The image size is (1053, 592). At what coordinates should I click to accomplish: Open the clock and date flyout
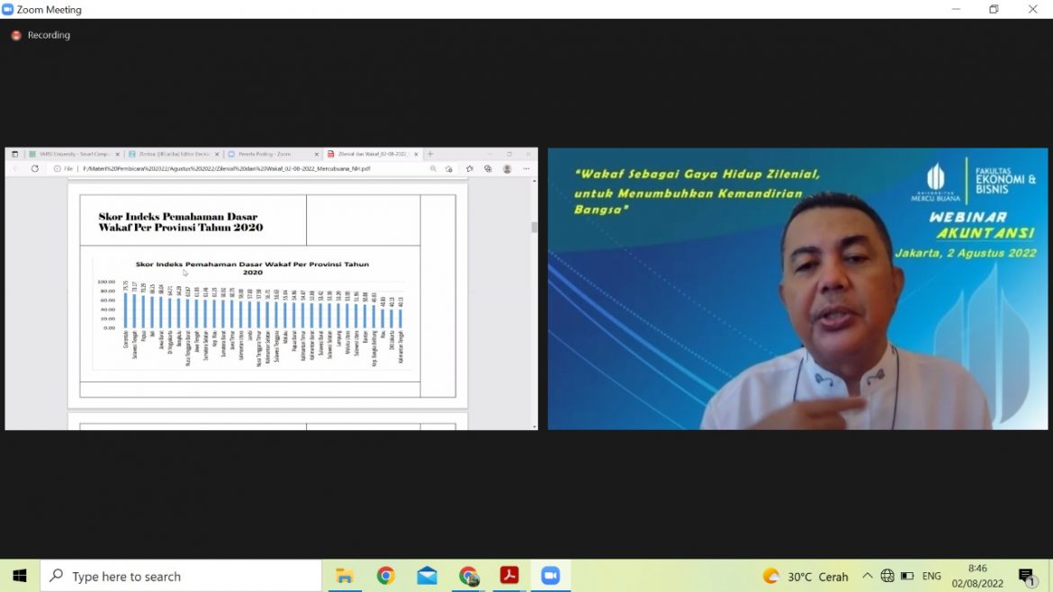pos(977,576)
